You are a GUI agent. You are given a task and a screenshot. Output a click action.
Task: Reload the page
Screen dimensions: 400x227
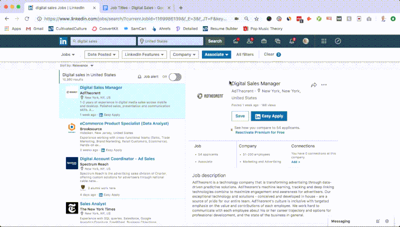(27, 18)
